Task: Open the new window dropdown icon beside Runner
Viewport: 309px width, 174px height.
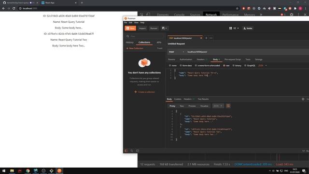Action: pyautogui.click(x=164, y=28)
